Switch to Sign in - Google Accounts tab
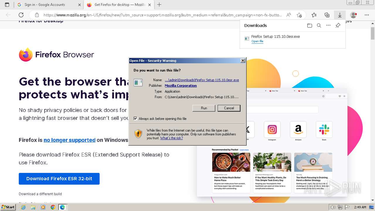375x211 pixels. 49,5
